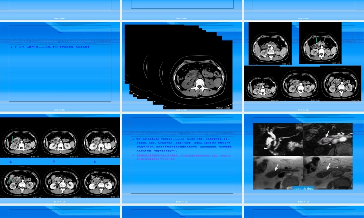
Task: Click the CT image above label b
Action: coord(59,140)
